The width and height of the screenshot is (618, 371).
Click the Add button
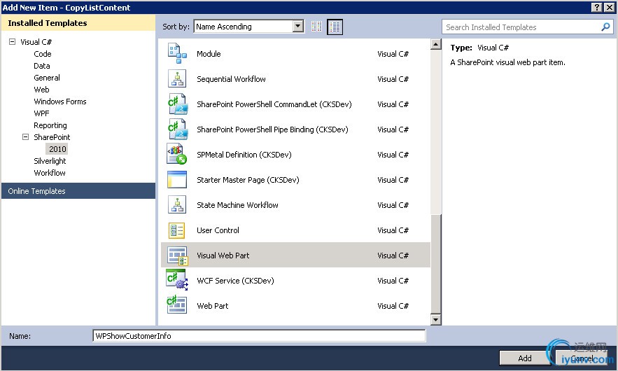click(525, 358)
